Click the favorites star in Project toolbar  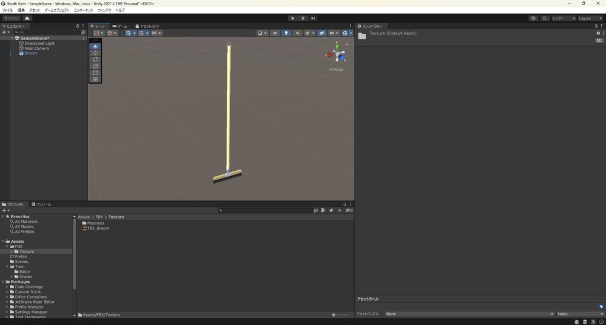[339, 210]
